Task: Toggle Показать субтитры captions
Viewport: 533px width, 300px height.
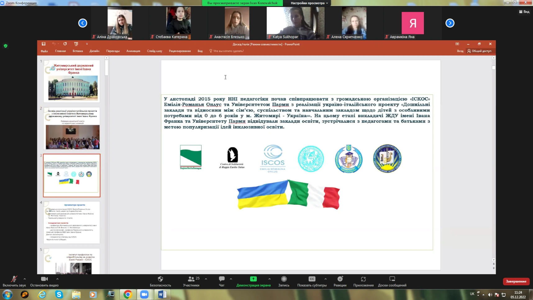Action: pos(312,281)
